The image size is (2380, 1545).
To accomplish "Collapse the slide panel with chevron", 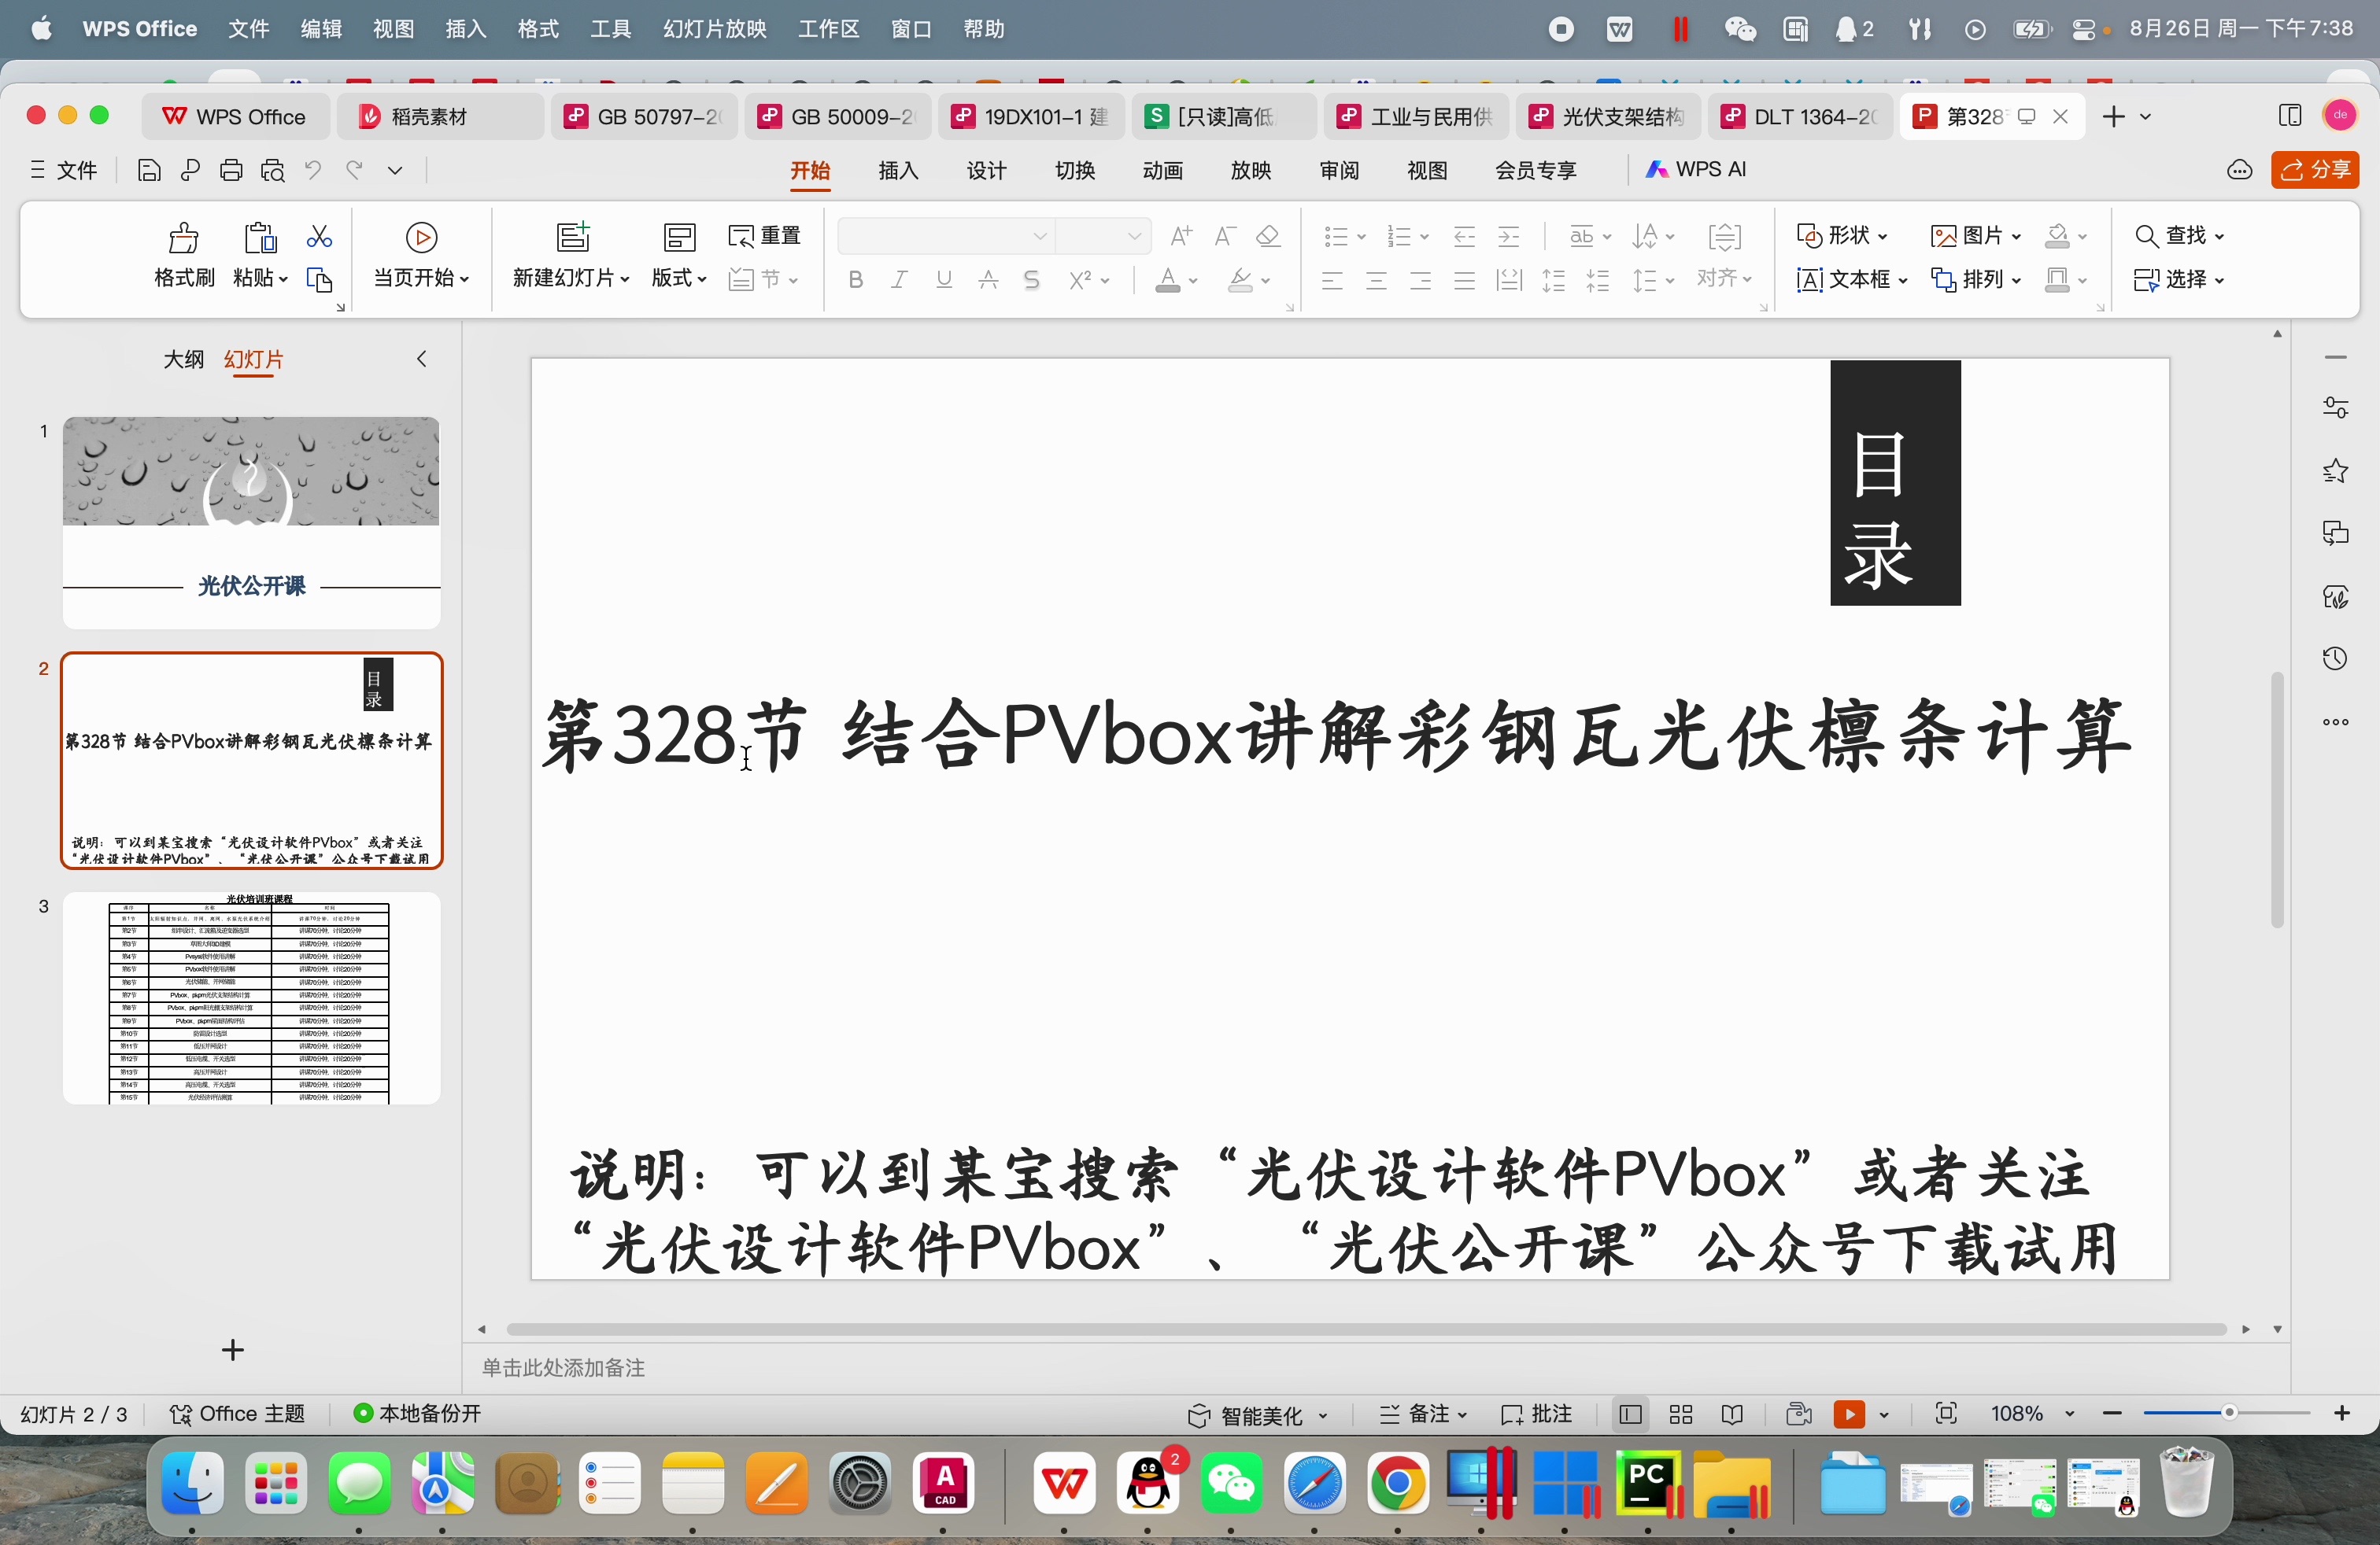I will 422,359.
